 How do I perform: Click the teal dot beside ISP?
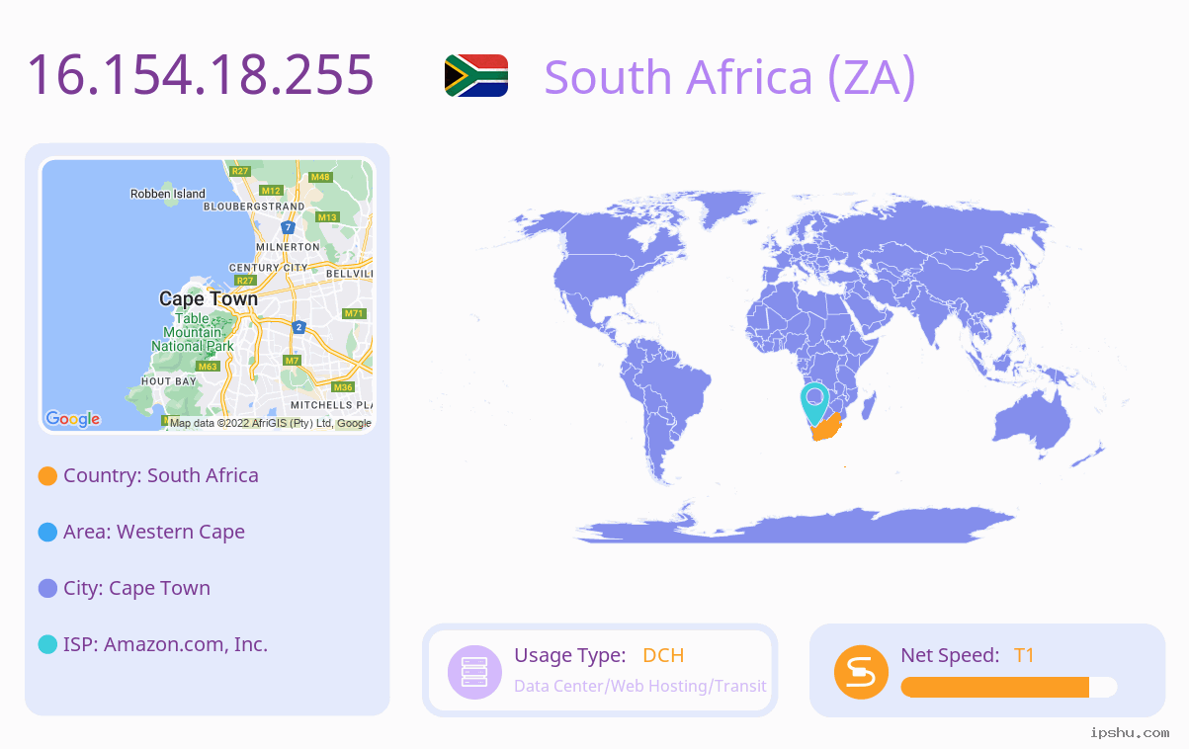47,644
